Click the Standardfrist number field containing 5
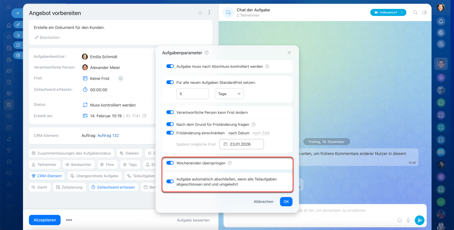Viewport: 454px width, 230px height. coord(193,94)
